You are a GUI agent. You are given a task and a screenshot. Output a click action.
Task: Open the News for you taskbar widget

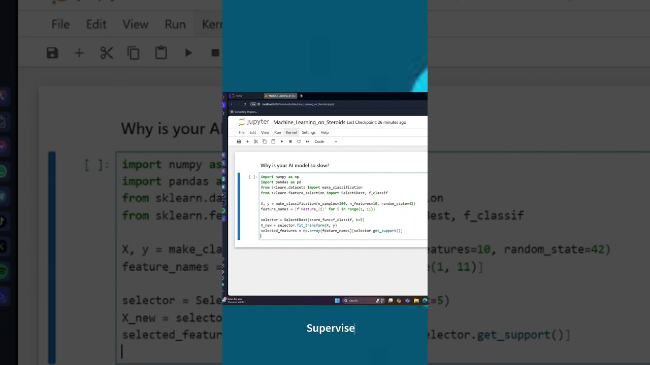tap(235, 301)
